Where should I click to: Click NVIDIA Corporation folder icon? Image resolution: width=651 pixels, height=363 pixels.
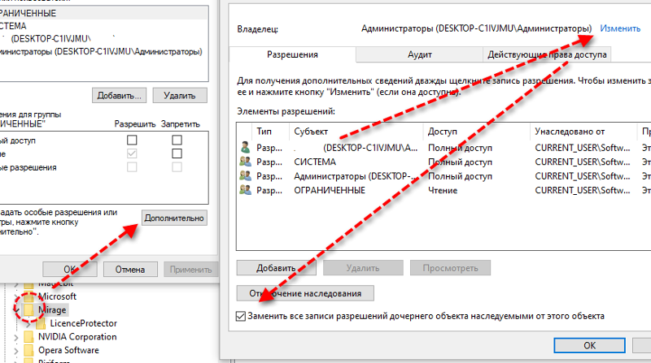28,337
